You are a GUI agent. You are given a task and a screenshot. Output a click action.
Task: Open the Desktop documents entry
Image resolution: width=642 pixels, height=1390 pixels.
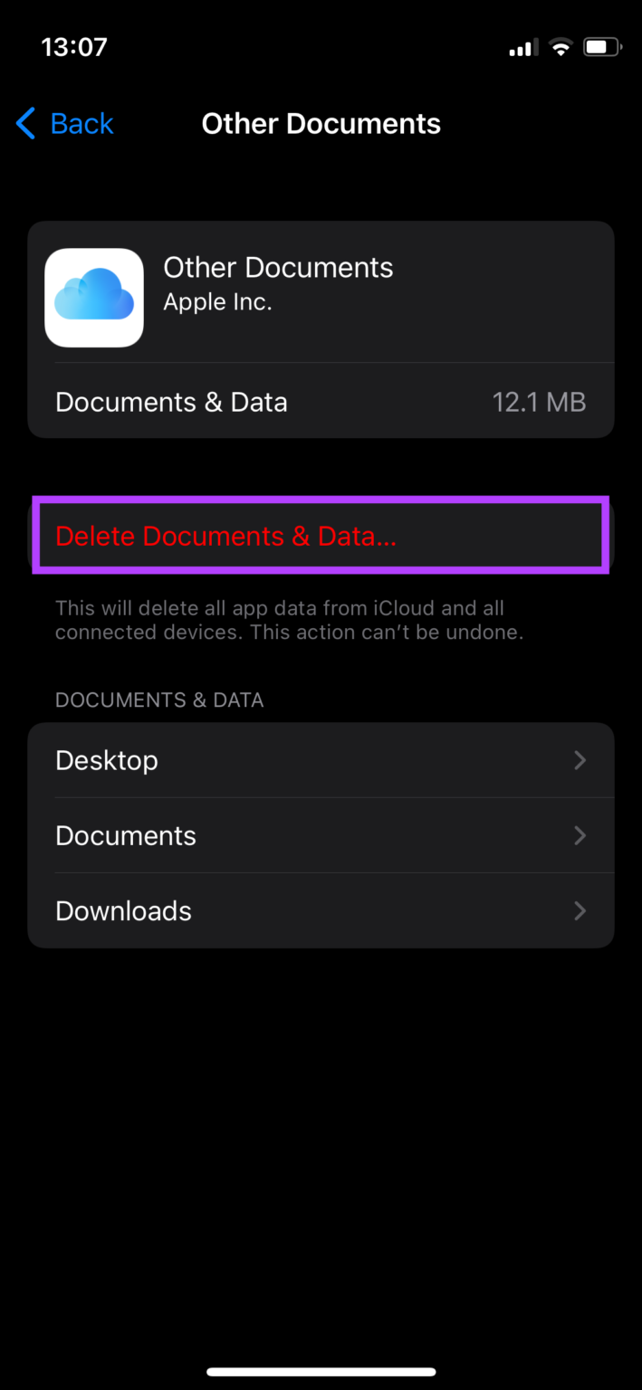pyautogui.click(x=321, y=760)
